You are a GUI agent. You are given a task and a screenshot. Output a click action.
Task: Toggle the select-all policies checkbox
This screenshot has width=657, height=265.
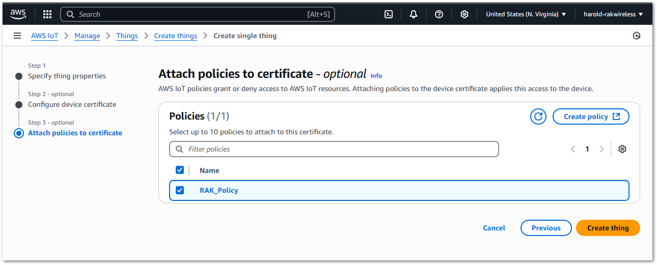pos(180,170)
